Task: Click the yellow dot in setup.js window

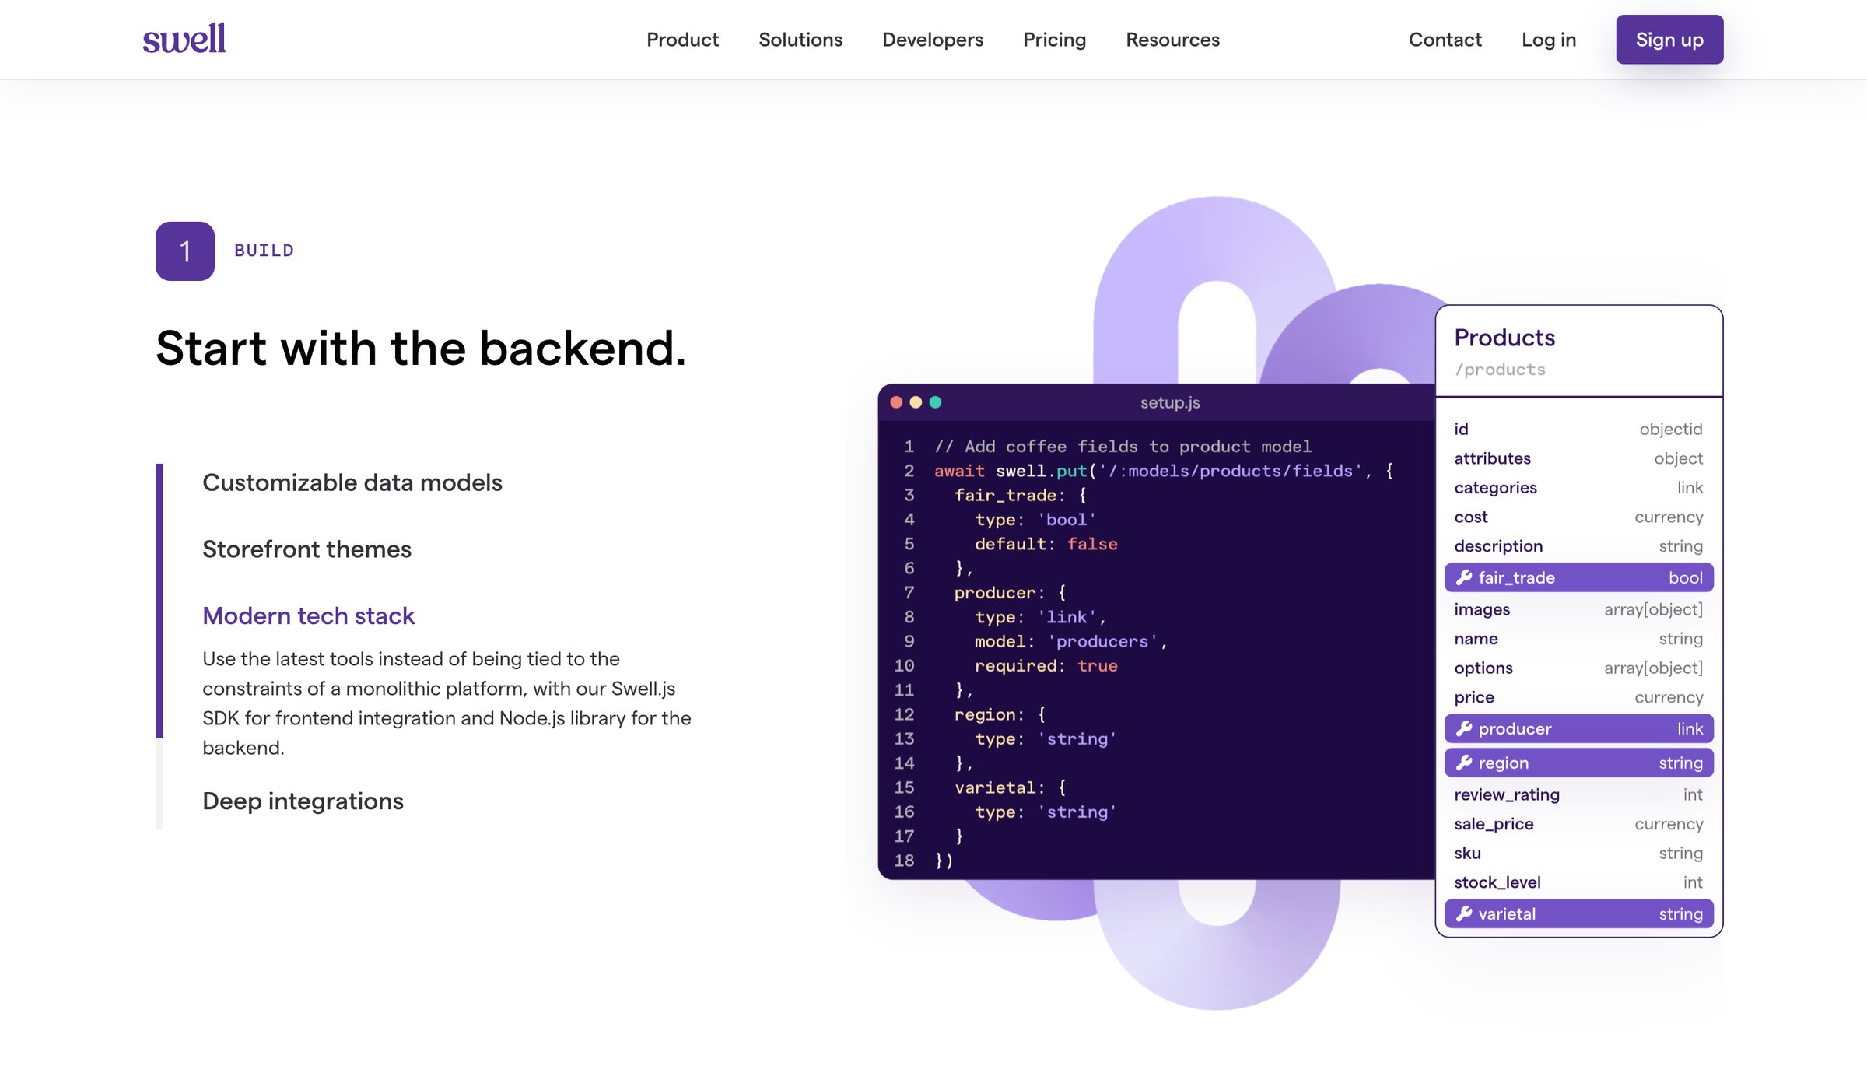Action: [916, 402]
